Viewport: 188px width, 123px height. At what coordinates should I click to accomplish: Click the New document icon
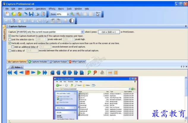click(x=8, y=14)
